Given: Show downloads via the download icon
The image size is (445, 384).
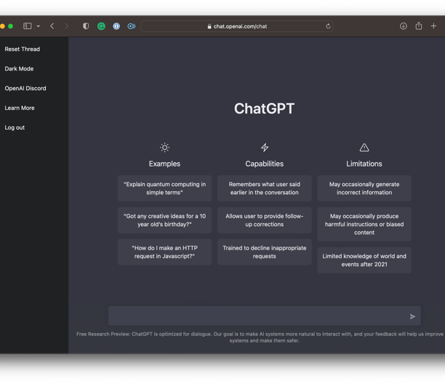Looking at the screenshot, I should point(404,26).
